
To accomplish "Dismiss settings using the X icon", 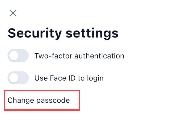I will (x=13, y=13).
